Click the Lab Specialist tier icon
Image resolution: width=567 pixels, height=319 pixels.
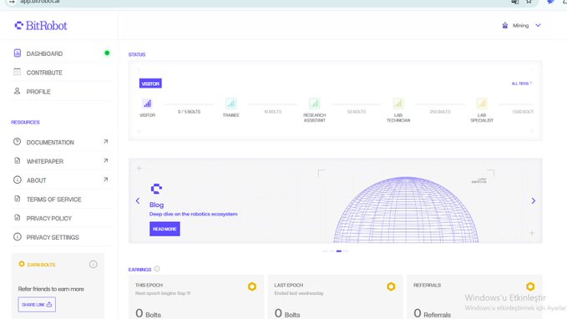point(482,104)
